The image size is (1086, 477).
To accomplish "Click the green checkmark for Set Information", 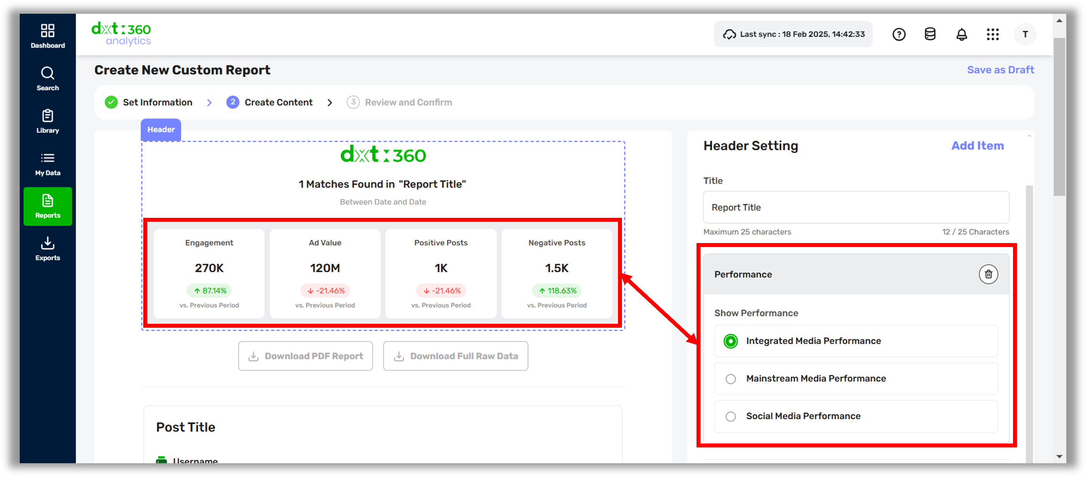I will pos(111,102).
